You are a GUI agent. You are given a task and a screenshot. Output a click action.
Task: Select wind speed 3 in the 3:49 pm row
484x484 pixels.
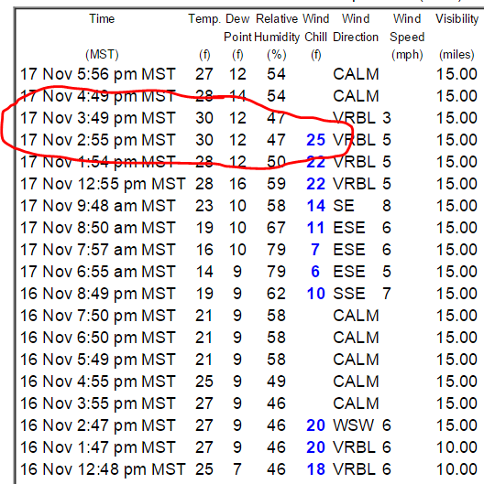pyautogui.click(x=387, y=118)
